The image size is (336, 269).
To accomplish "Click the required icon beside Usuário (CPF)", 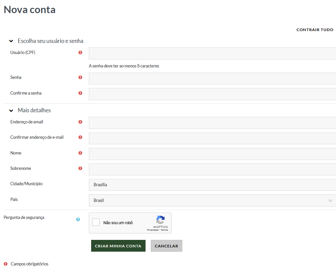I will [x=80, y=52].
